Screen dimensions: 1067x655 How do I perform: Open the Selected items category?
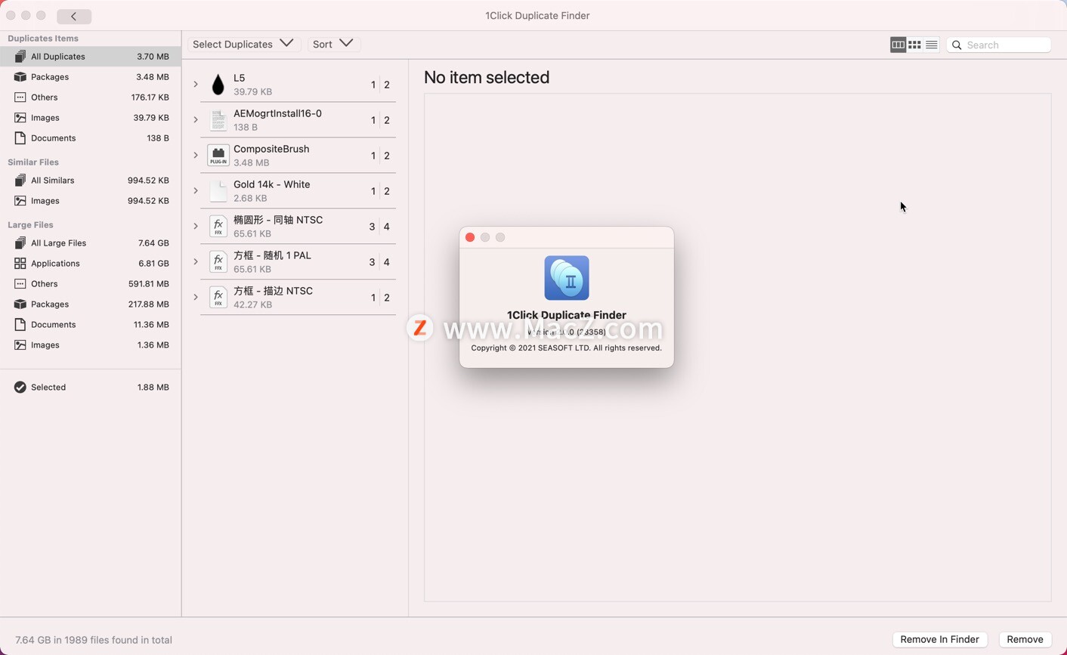[x=91, y=388]
